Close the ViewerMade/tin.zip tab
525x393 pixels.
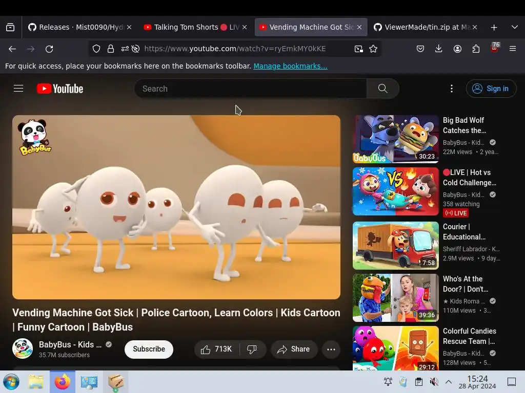474,27
